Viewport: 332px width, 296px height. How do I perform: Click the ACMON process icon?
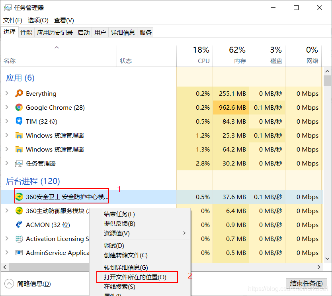point(19,225)
